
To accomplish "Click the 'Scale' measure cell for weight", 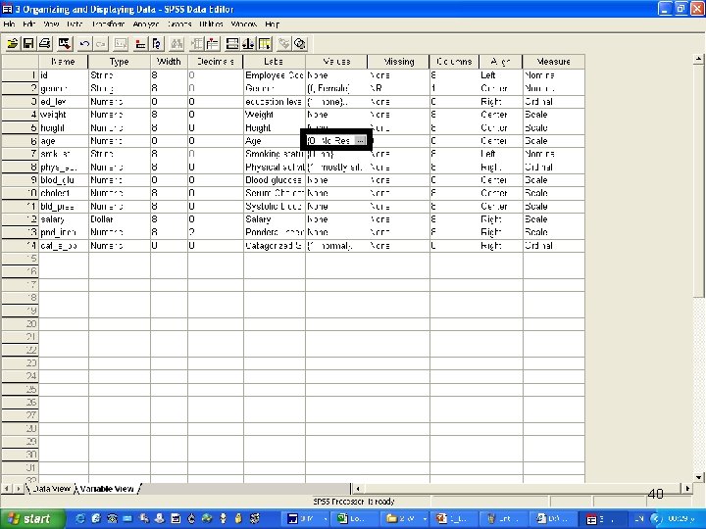I will pos(554,115).
